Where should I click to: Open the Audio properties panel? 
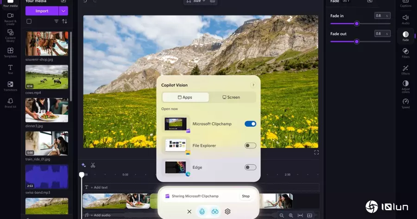pyautogui.click(x=405, y=19)
